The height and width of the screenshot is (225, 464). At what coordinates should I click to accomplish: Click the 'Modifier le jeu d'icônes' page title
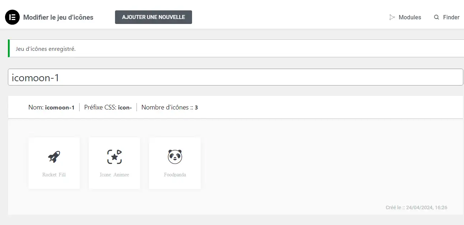pyautogui.click(x=58, y=17)
